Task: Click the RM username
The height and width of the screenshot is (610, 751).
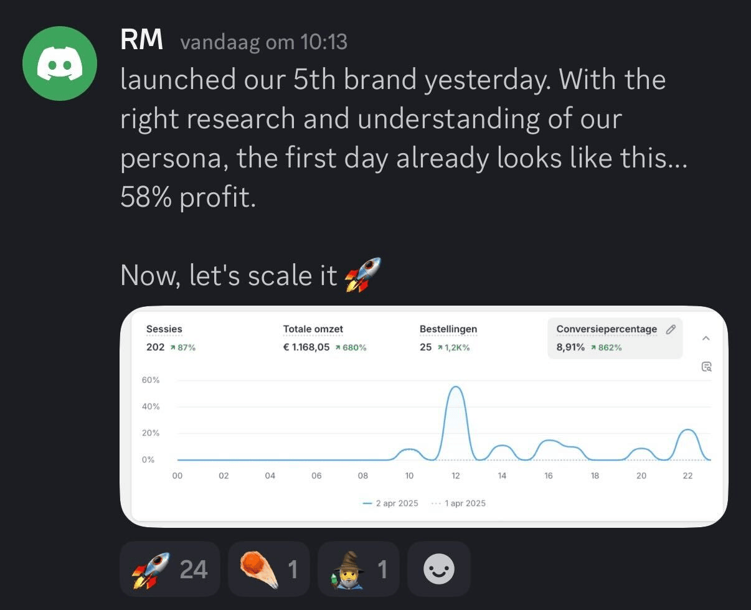Action: click(x=142, y=41)
